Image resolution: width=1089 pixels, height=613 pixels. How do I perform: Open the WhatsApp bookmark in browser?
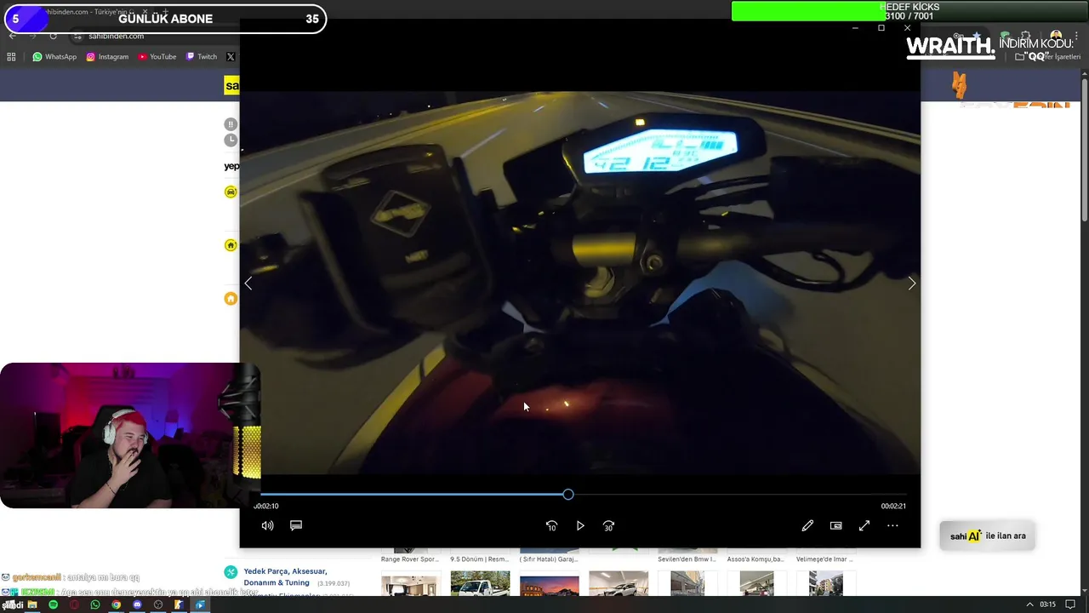point(54,57)
